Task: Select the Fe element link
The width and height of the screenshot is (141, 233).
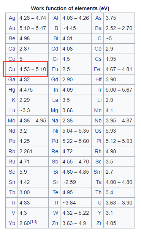Action: pos(97,69)
